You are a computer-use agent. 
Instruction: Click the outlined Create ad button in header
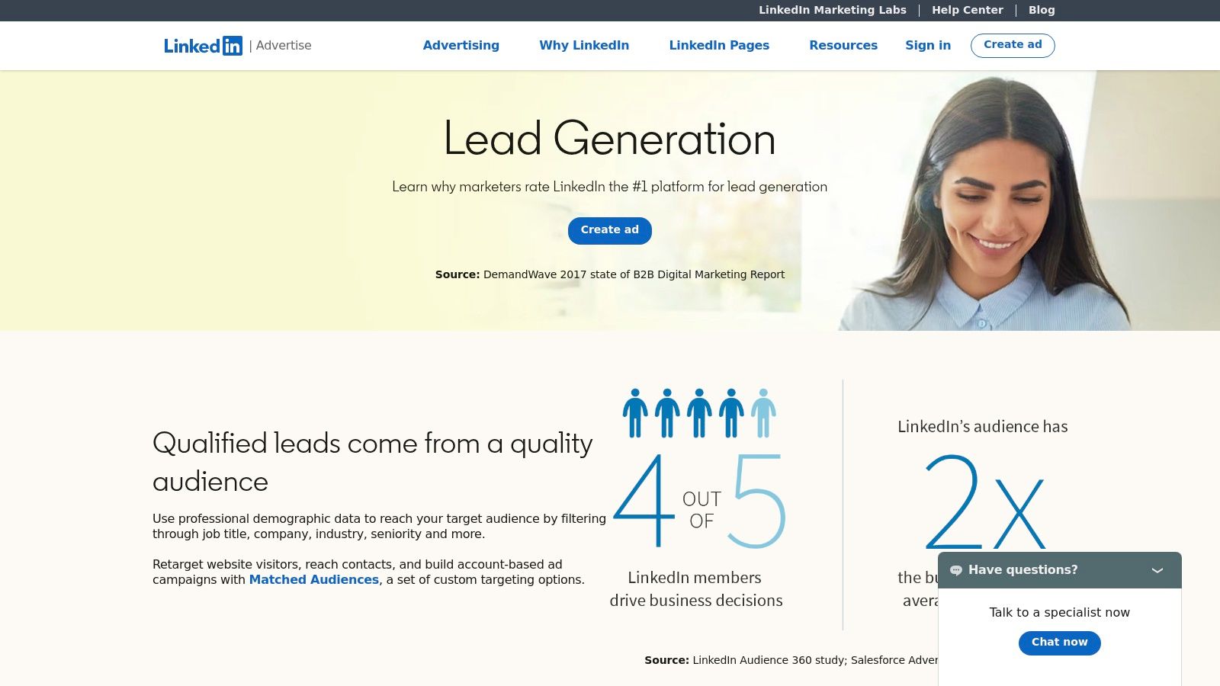click(x=1013, y=45)
